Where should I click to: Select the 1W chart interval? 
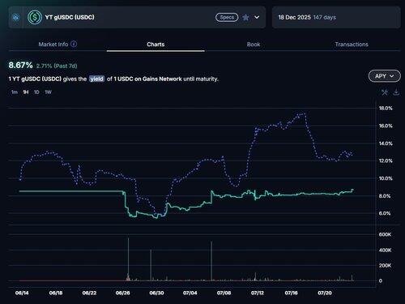coord(48,92)
